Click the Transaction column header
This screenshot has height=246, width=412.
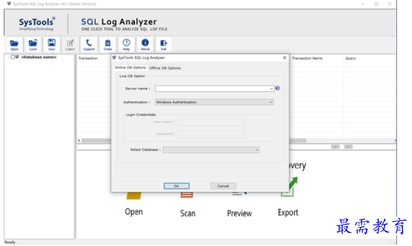pyautogui.click(x=88, y=58)
